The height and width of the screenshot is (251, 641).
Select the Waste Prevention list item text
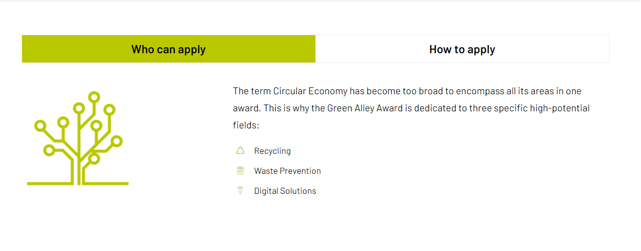tap(287, 171)
